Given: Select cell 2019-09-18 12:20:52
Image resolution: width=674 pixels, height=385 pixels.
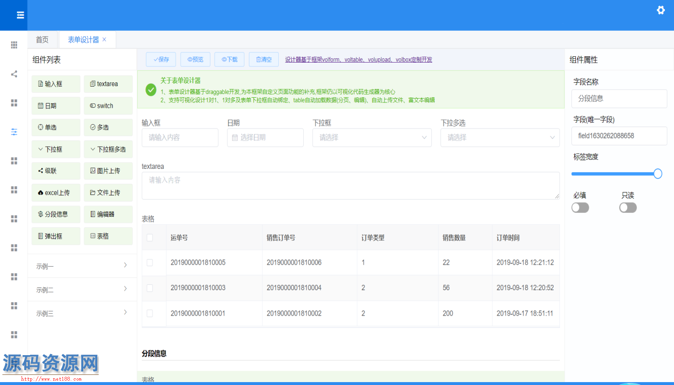Looking at the screenshot, I should (x=525, y=288).
